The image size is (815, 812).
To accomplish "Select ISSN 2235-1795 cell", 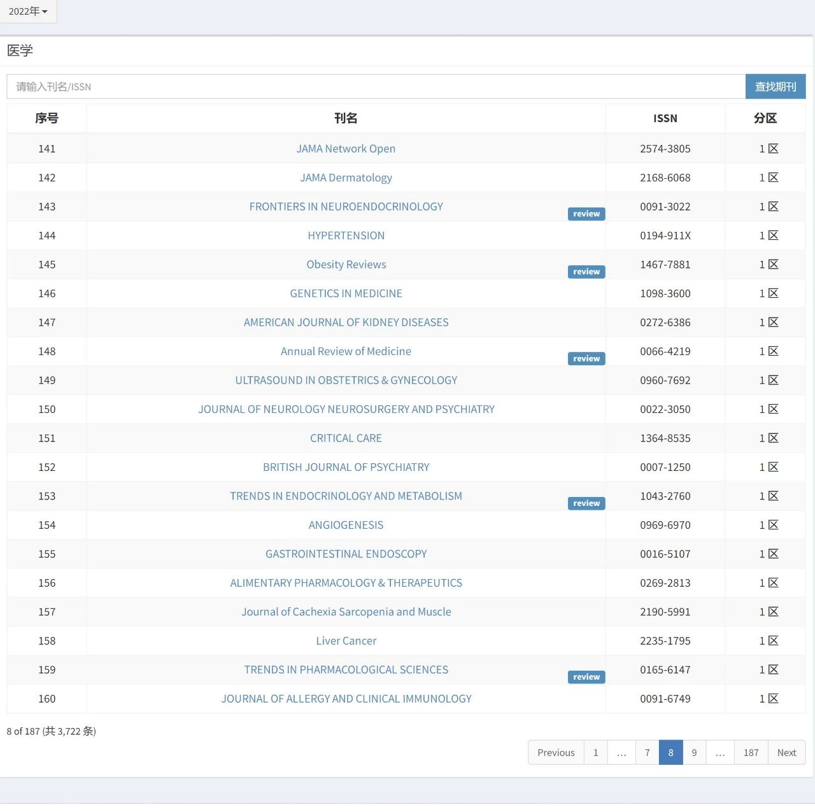I will tap(665, 641).
